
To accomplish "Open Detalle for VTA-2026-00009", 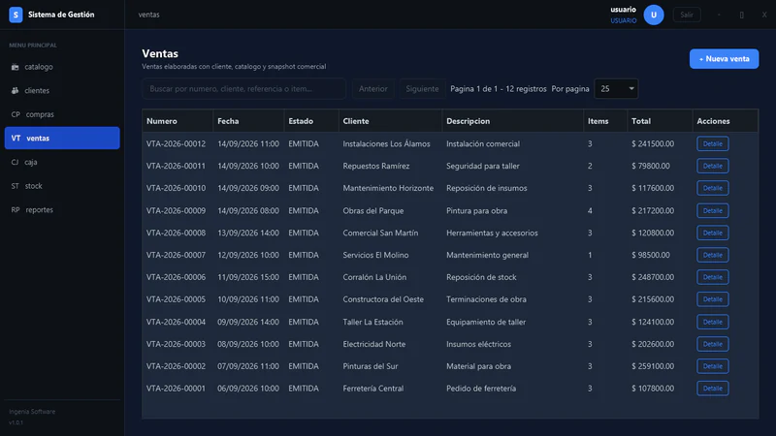I will (x=713, y=210).
